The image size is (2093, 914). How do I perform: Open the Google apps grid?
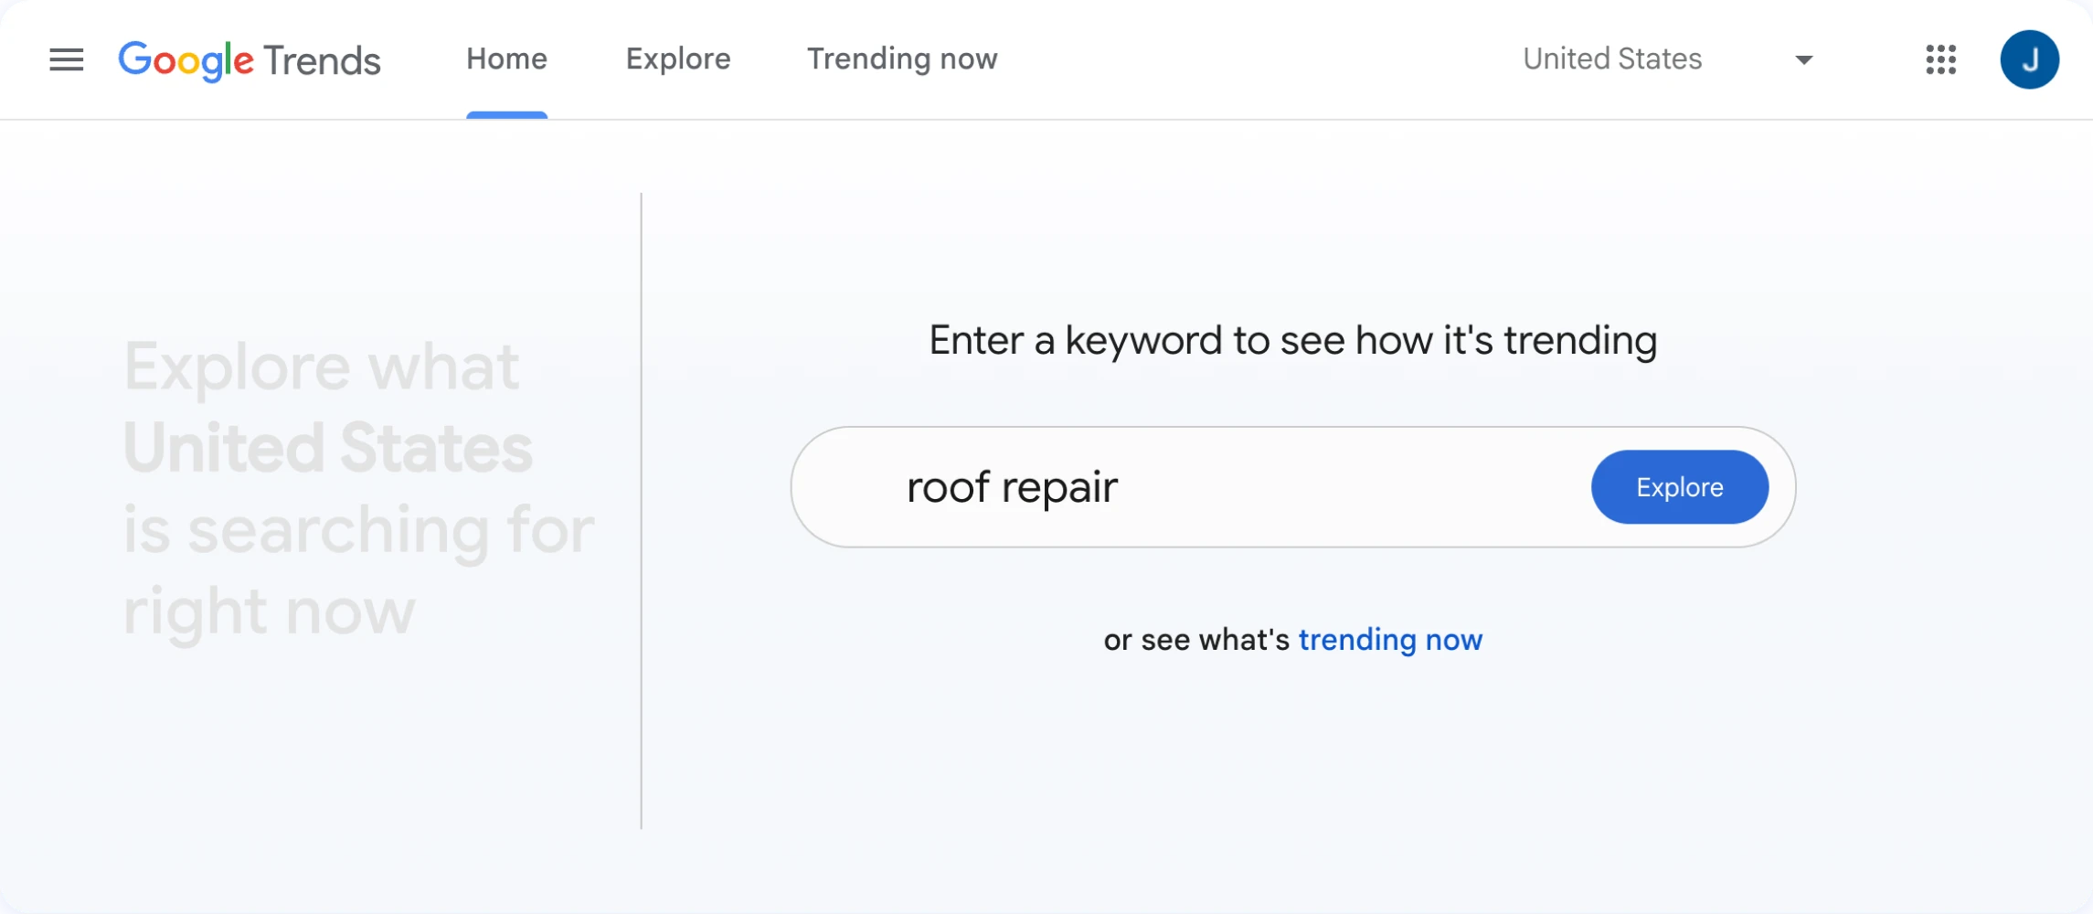point(1940,60)
